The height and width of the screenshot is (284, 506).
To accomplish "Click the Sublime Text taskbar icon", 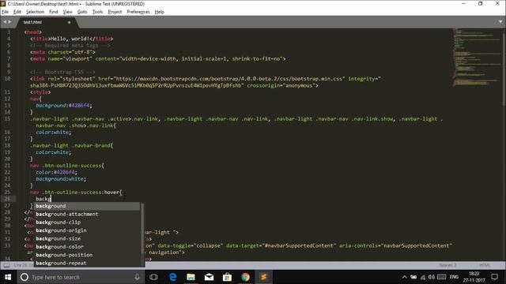I will [263, 277].
